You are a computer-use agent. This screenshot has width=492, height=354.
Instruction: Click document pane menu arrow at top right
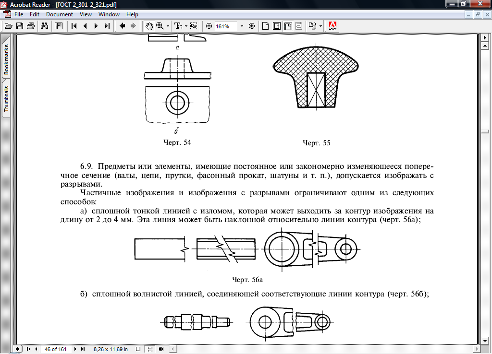coord(485,37)
